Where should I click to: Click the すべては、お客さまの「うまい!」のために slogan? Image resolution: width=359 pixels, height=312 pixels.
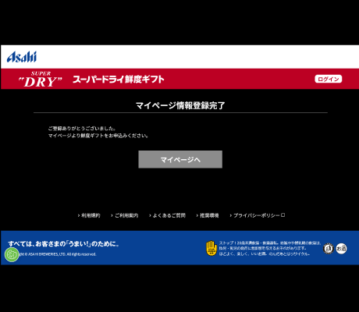[63, 243]
